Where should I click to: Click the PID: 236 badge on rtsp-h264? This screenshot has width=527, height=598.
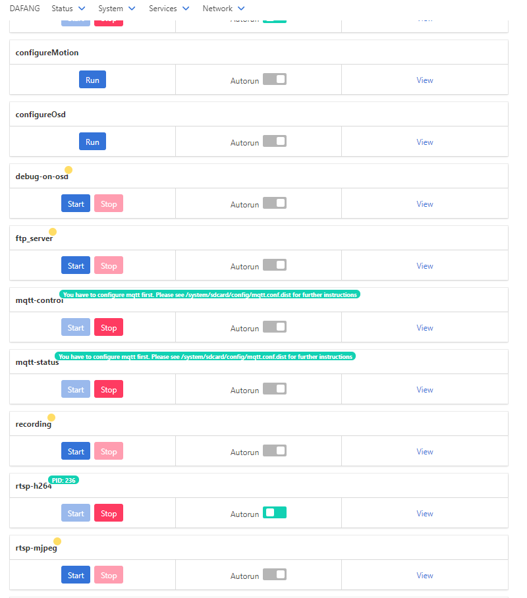[x=64, y=480]
